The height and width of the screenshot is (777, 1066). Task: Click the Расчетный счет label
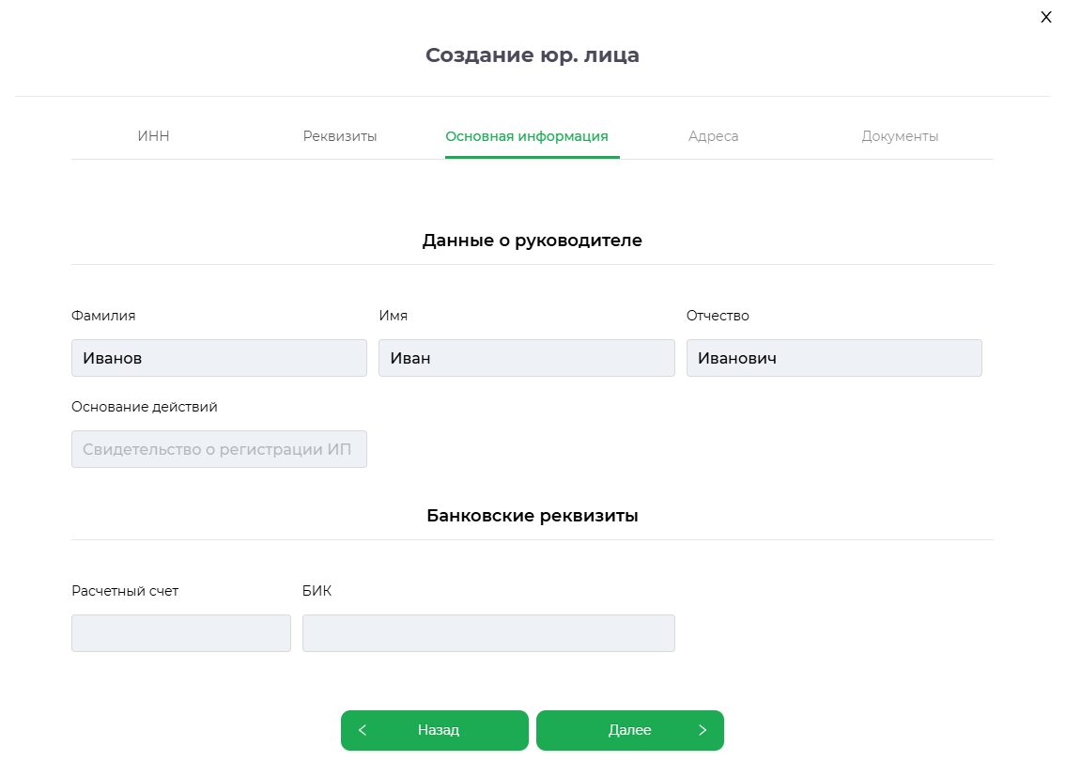pos(125,591)
